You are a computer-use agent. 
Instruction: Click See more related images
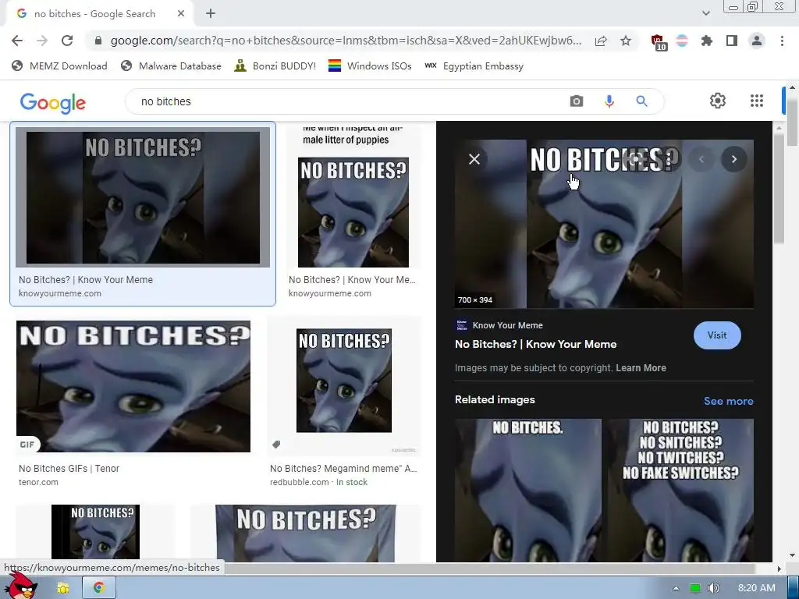point(728,401)
